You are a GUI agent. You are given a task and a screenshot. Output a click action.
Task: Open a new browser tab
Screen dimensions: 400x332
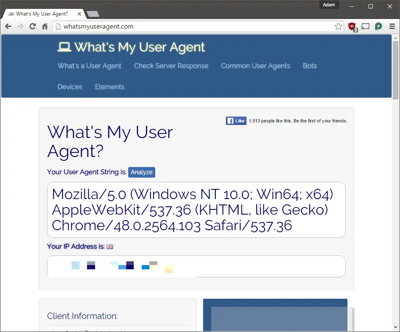coord(93,14)
